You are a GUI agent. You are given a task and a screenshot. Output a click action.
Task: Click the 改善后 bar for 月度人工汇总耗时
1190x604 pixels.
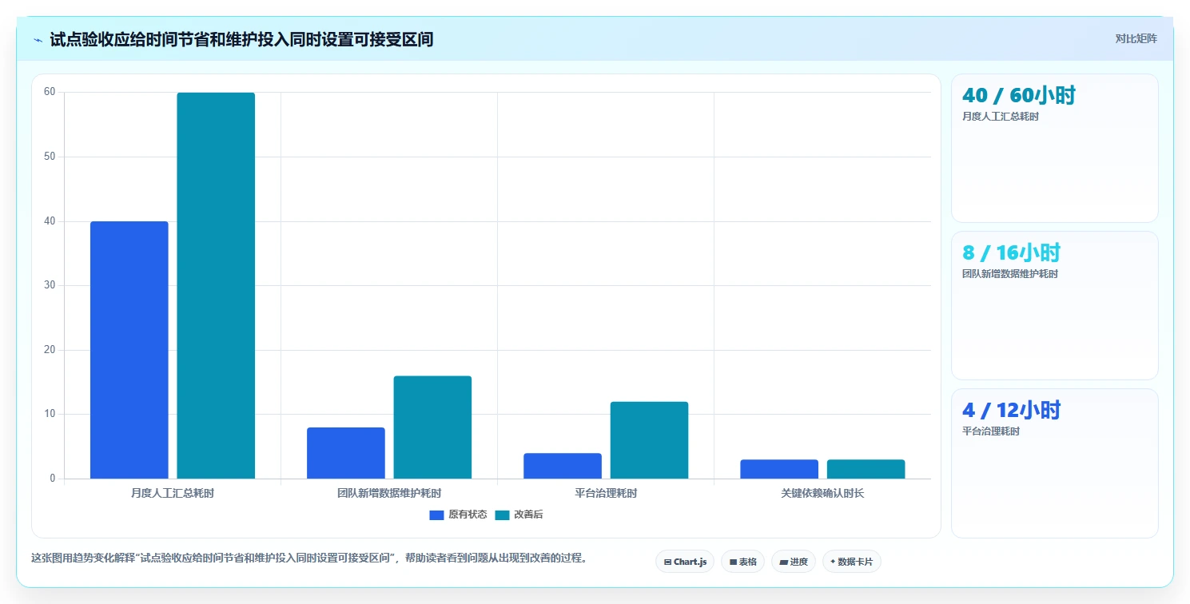[x=216, y=285]
